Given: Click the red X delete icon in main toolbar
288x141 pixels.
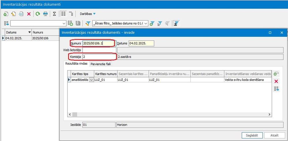Looking at the screenshot, I should tap(29, 14).
